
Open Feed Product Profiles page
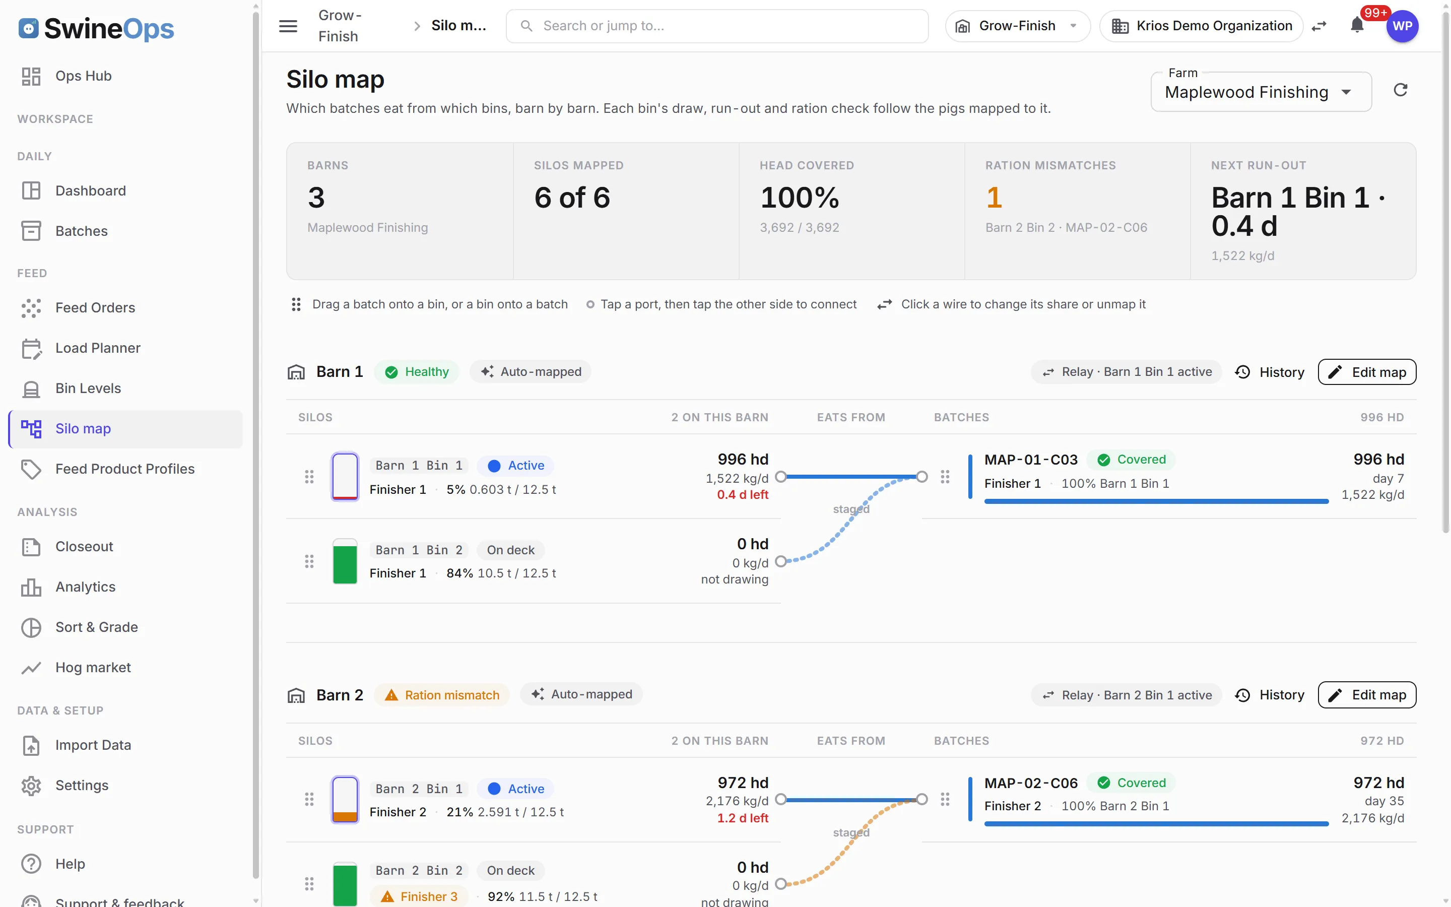[125, 469]
